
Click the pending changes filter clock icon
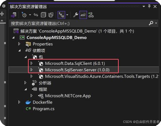click(24, 15)
